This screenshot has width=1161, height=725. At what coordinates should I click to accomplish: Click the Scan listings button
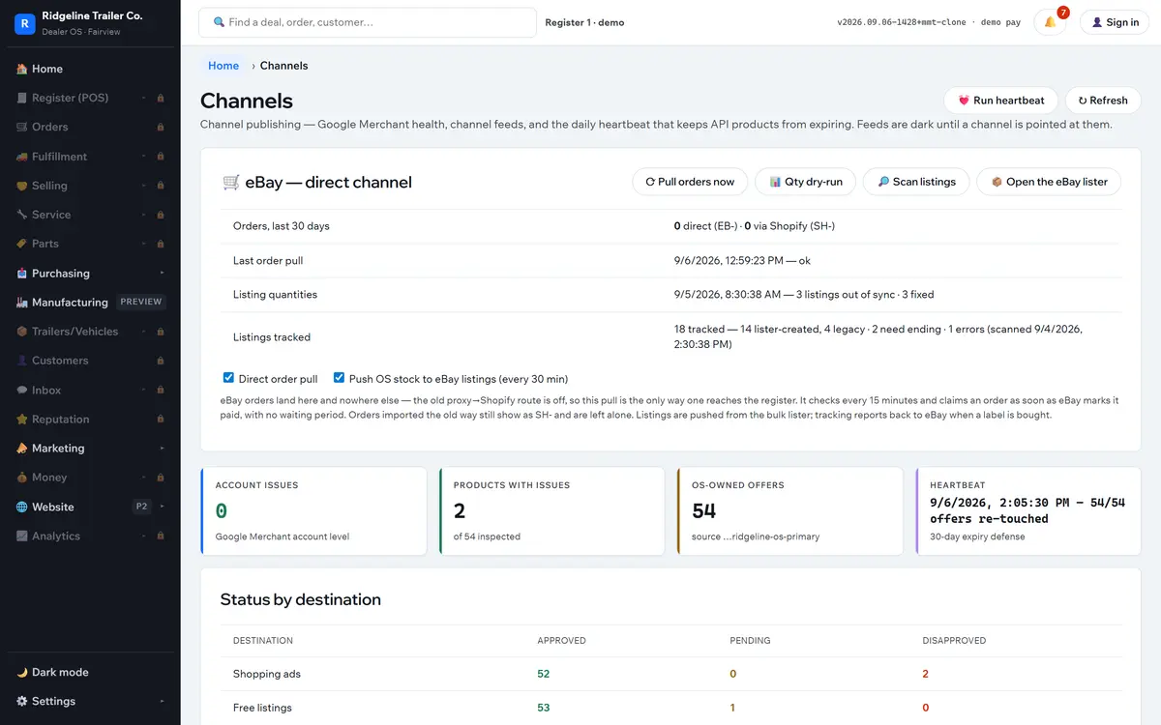pyautogui.click(x=917, y=182)
